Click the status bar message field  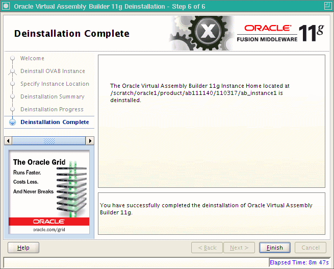[136, 262]
